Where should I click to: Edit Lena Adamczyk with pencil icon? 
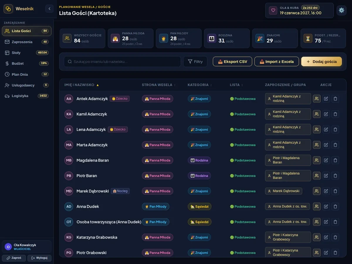326,129
